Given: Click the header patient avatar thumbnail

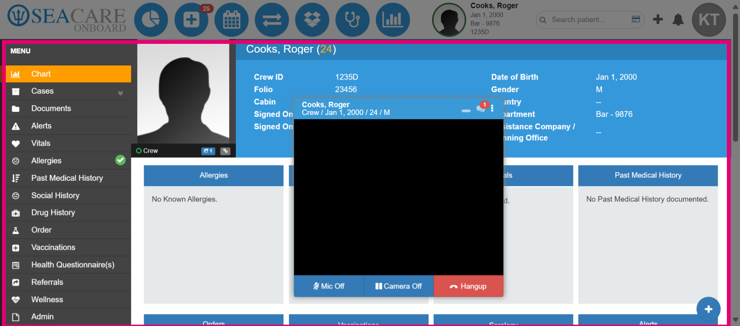Looking at the screenshot, I should (449, 20).
